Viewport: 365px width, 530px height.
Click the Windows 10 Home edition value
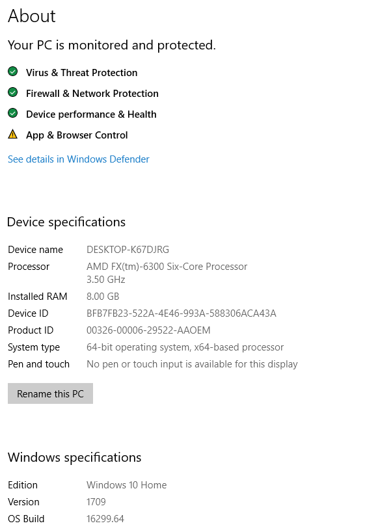tap(126, 485)
